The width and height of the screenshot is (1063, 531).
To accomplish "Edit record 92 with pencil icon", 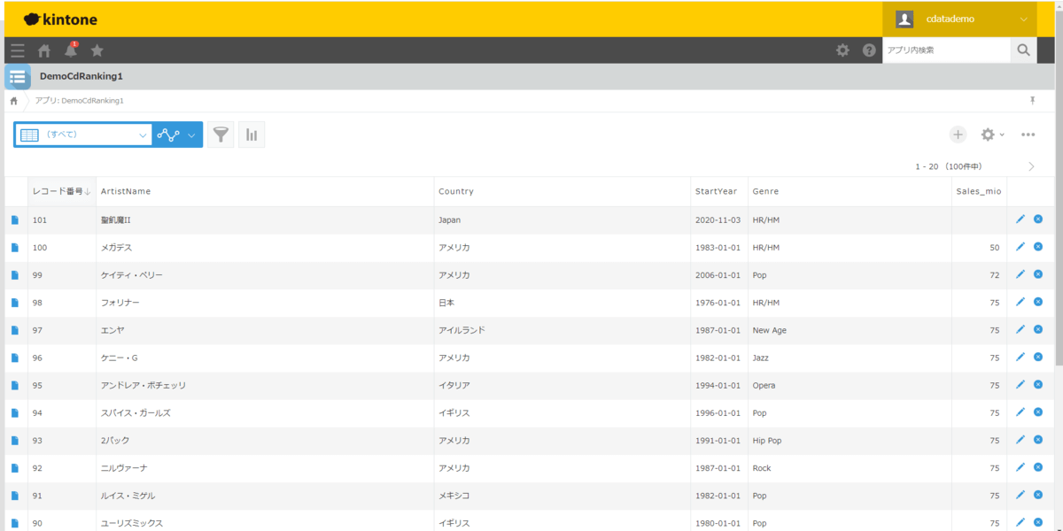I will [1020, 466].
